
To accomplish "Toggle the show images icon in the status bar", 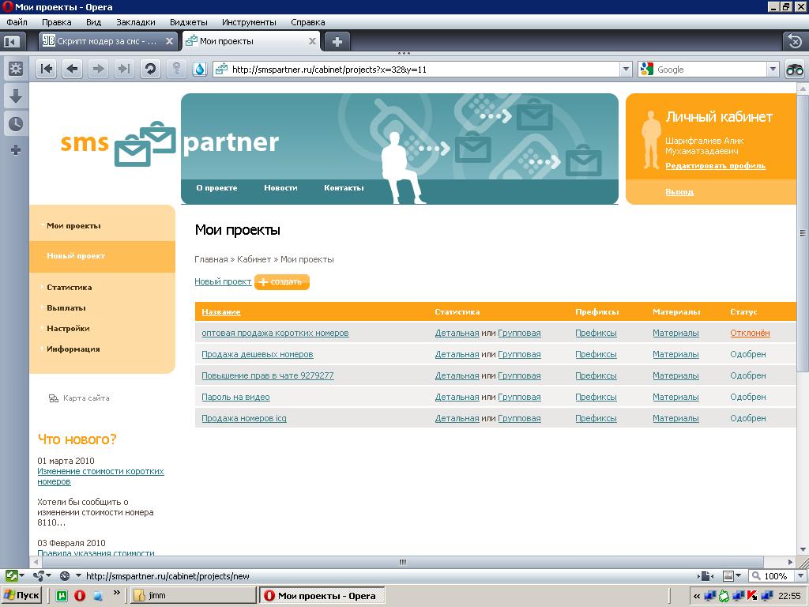I will [728, 575].
